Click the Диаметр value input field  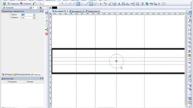(x=27, y=18)
